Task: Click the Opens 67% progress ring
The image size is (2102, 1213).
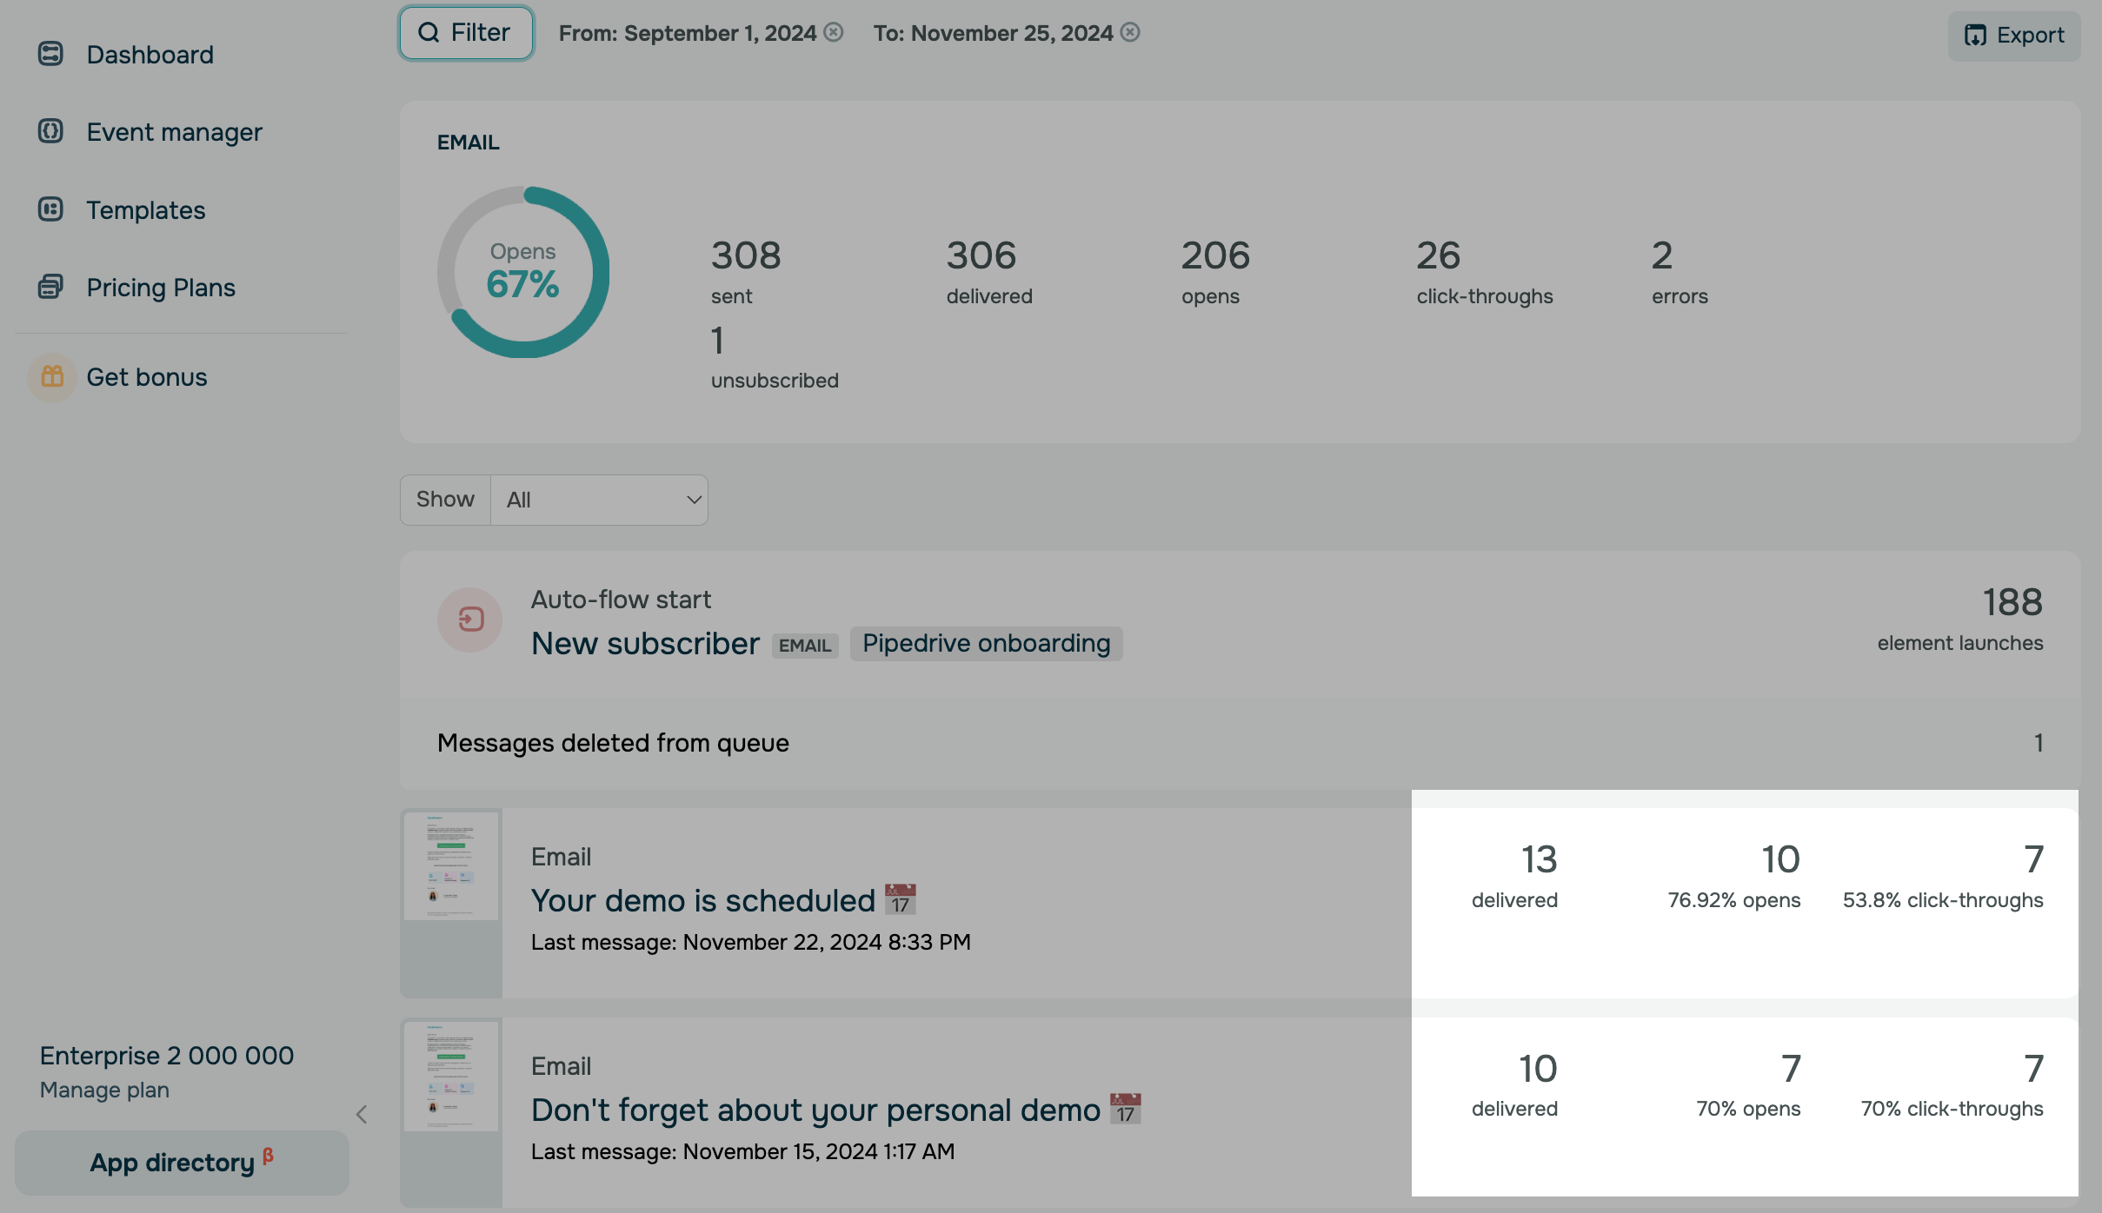Action: [523, 272]
